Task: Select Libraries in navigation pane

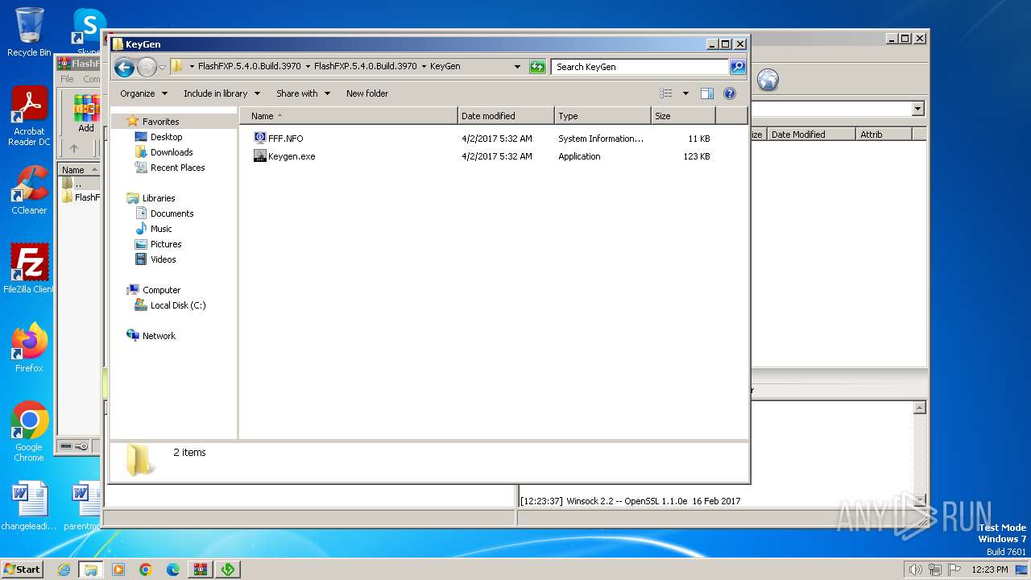Action: 159,198
